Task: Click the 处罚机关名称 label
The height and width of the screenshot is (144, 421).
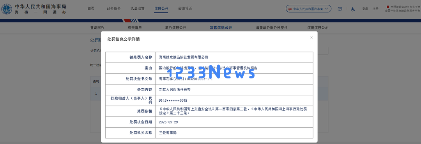Action: 141,133
